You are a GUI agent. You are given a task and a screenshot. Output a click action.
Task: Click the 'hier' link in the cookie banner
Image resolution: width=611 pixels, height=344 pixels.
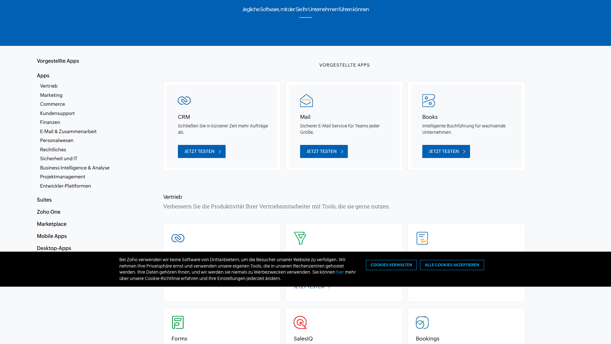point(340,272)
